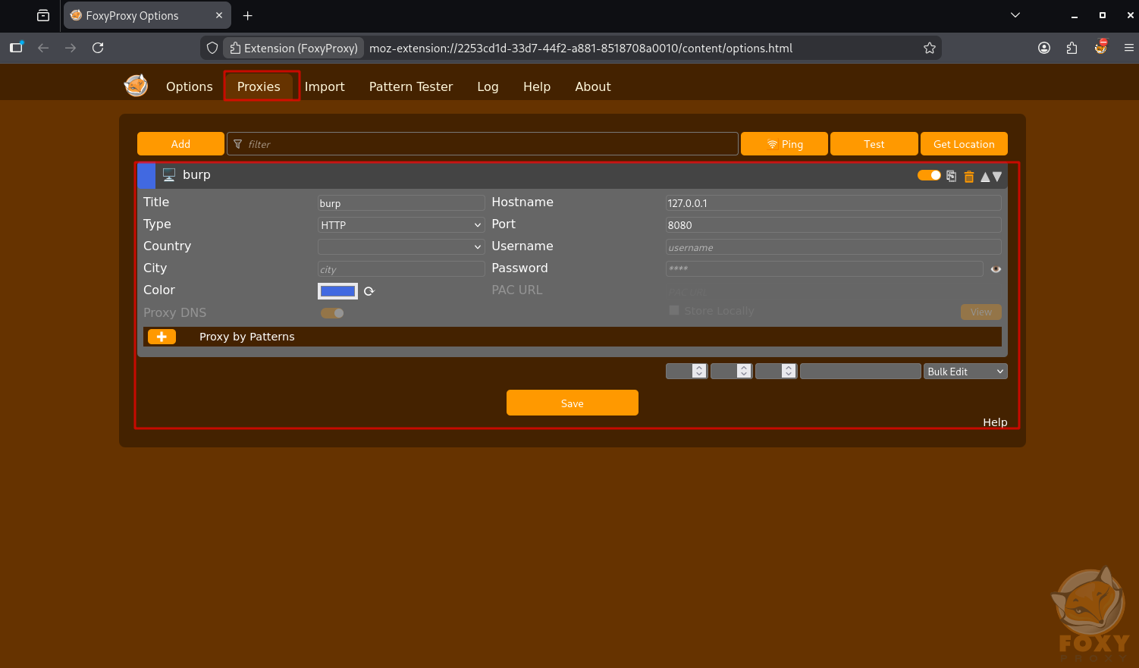Move burp proxy down with arrow
The height and width of the screenshot is (668, 1139).
click(997, 177)
